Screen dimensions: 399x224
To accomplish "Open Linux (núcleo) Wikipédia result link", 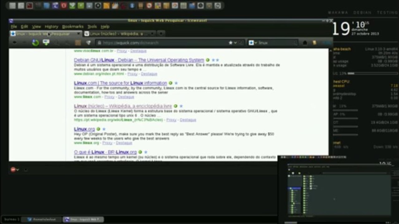I will (123, 106).
